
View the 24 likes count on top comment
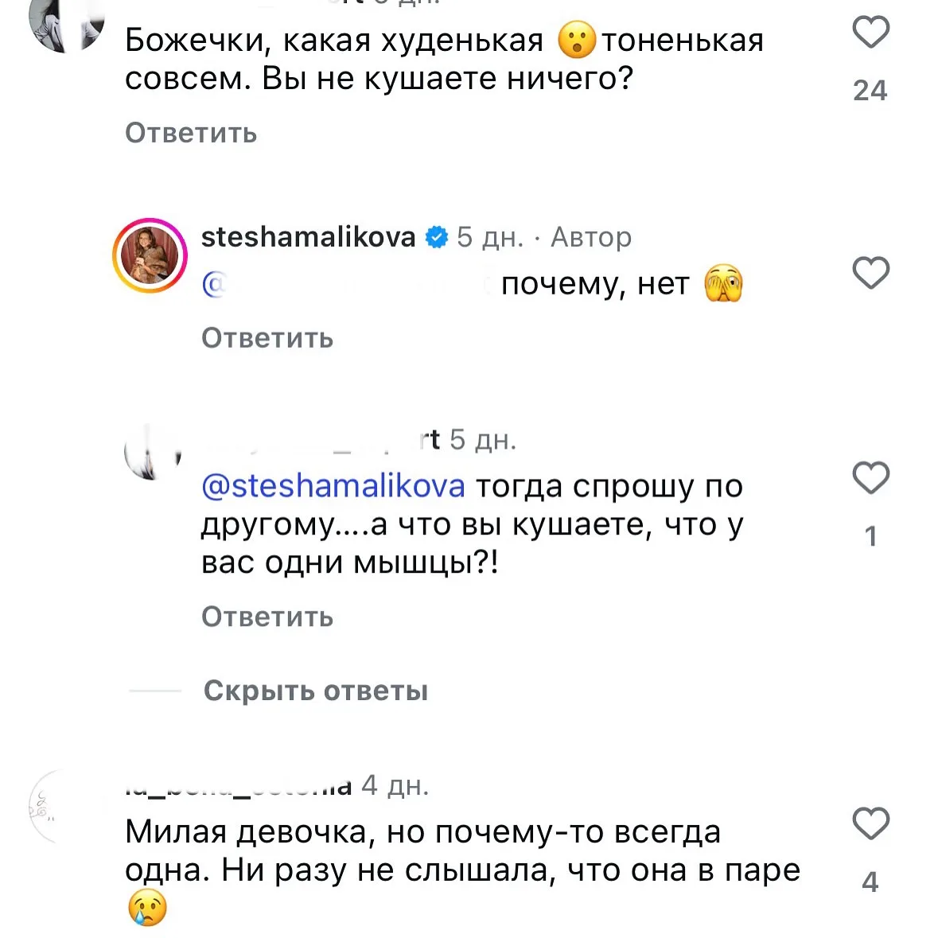click(x=870, y=91)
